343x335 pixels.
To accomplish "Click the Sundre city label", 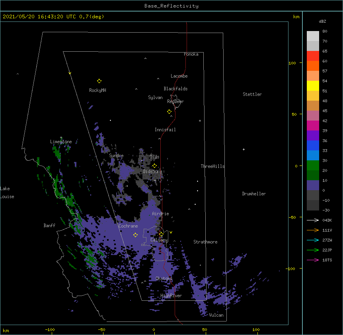I will (x=116, y=156).
